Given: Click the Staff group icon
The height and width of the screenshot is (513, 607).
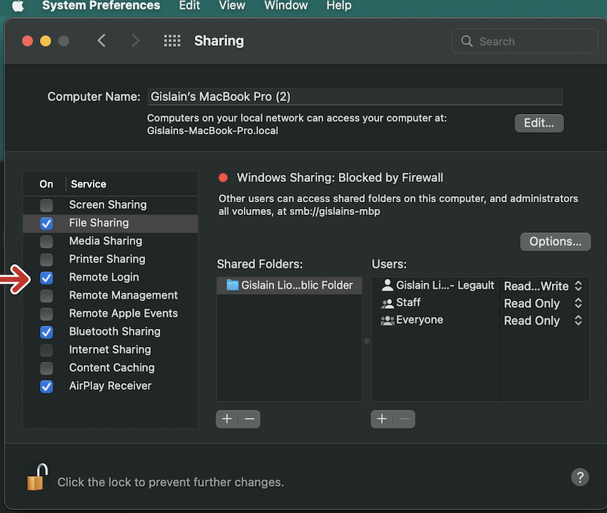Looking at the screenshot, I should [387, 303].
